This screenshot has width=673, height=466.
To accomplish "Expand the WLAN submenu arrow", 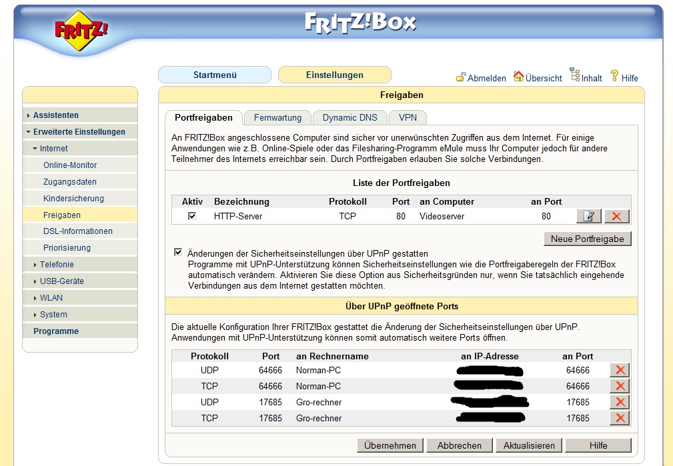I will click(x=35, y=298).
